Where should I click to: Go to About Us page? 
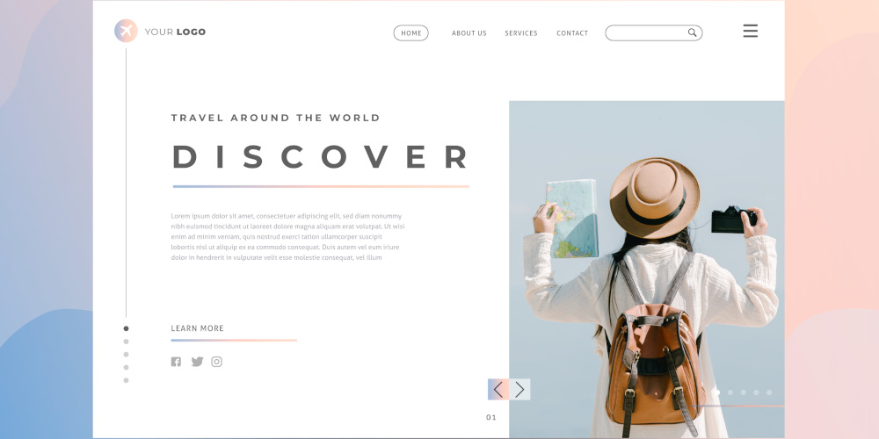[469, 33]
